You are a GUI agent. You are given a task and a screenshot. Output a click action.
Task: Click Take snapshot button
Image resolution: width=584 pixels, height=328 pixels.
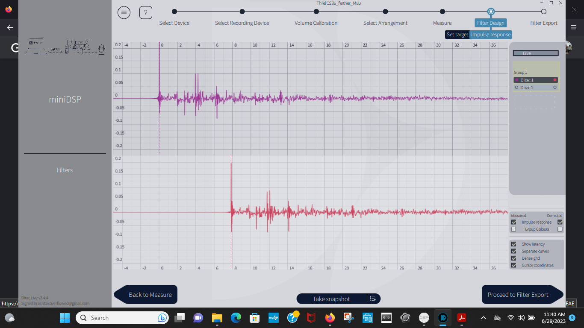tap(331, 299)
